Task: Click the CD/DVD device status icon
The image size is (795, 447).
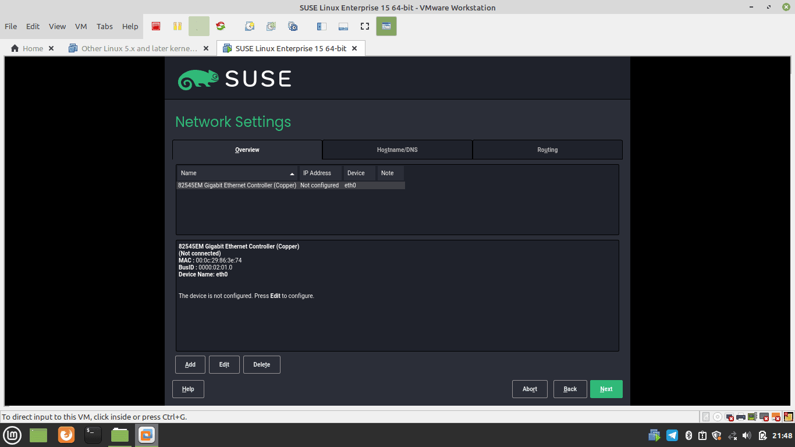Action: point(718,417)
